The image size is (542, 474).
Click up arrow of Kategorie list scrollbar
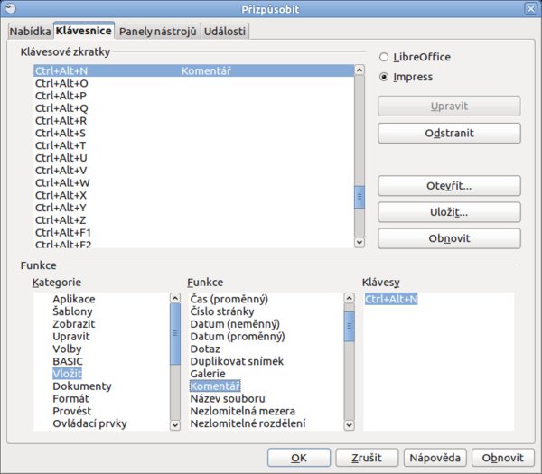coord(175,298)
